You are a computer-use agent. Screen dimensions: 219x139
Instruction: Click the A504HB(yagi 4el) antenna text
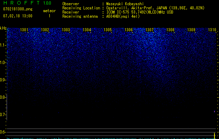click(123, 16)
